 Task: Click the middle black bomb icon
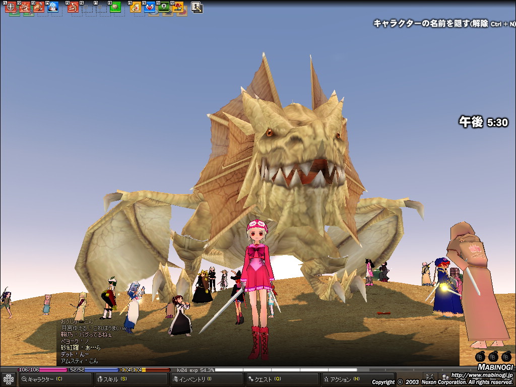493,356
